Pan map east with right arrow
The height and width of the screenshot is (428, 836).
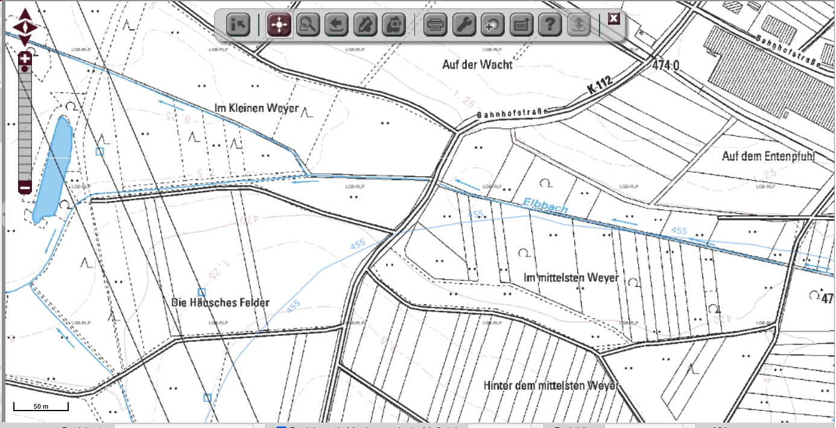point(33,27)
